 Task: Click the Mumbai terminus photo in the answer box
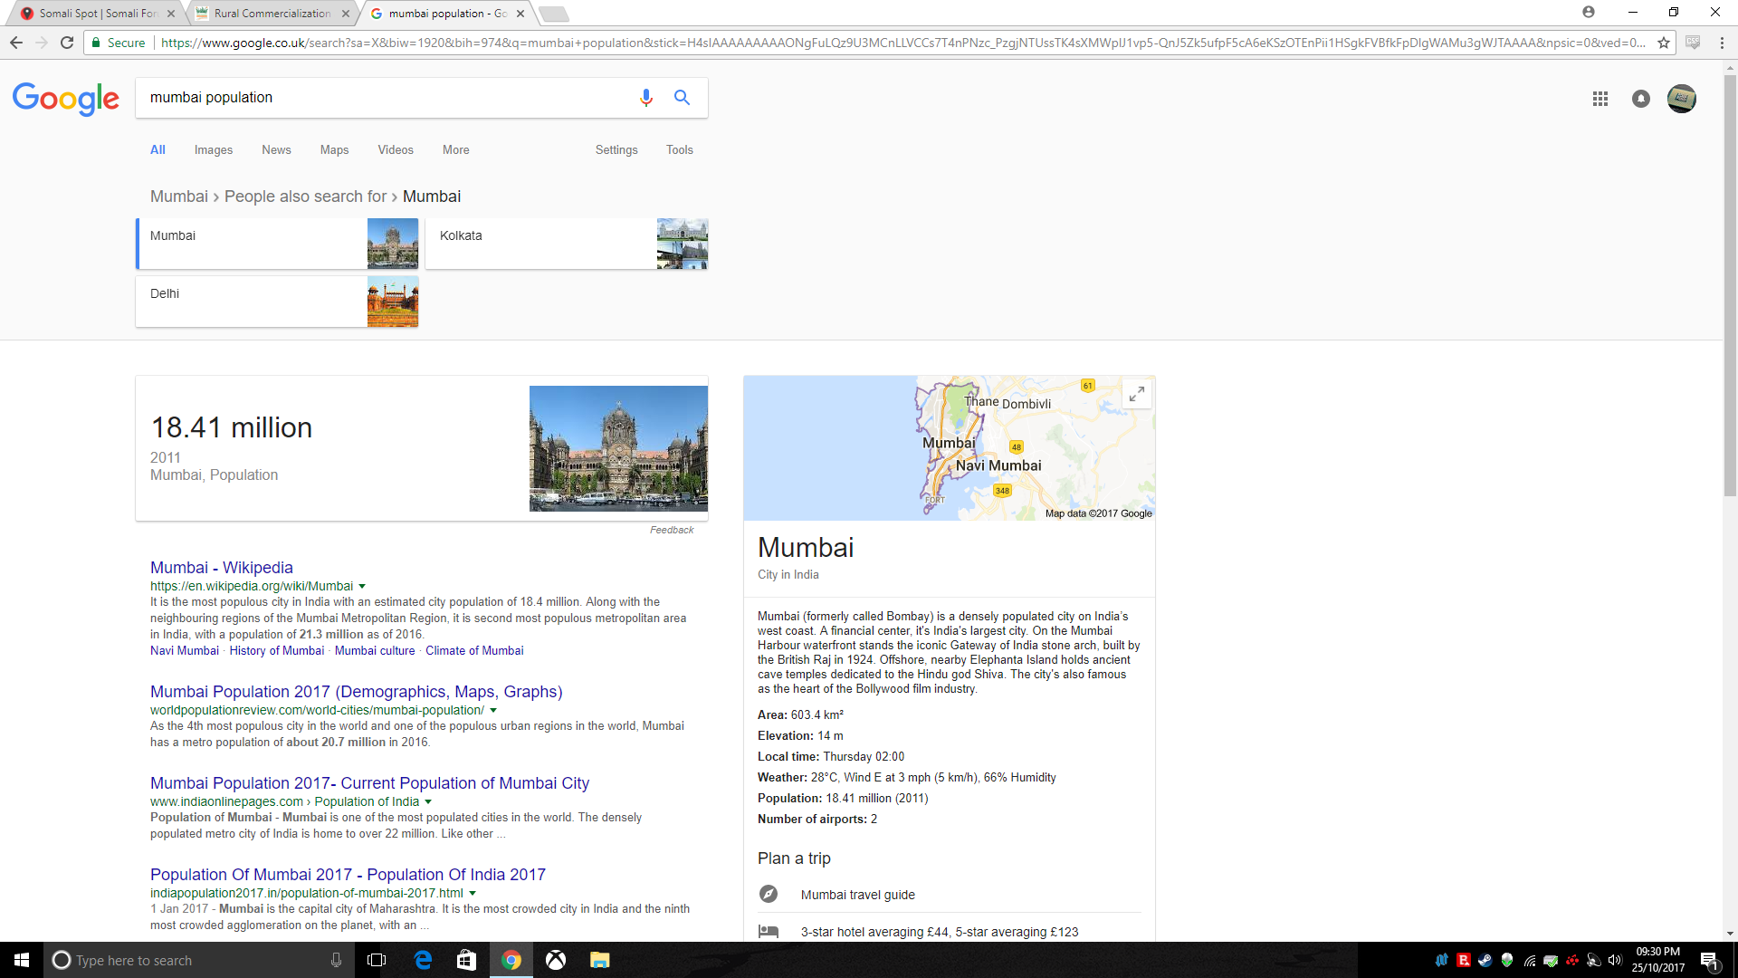pos(618,448)
